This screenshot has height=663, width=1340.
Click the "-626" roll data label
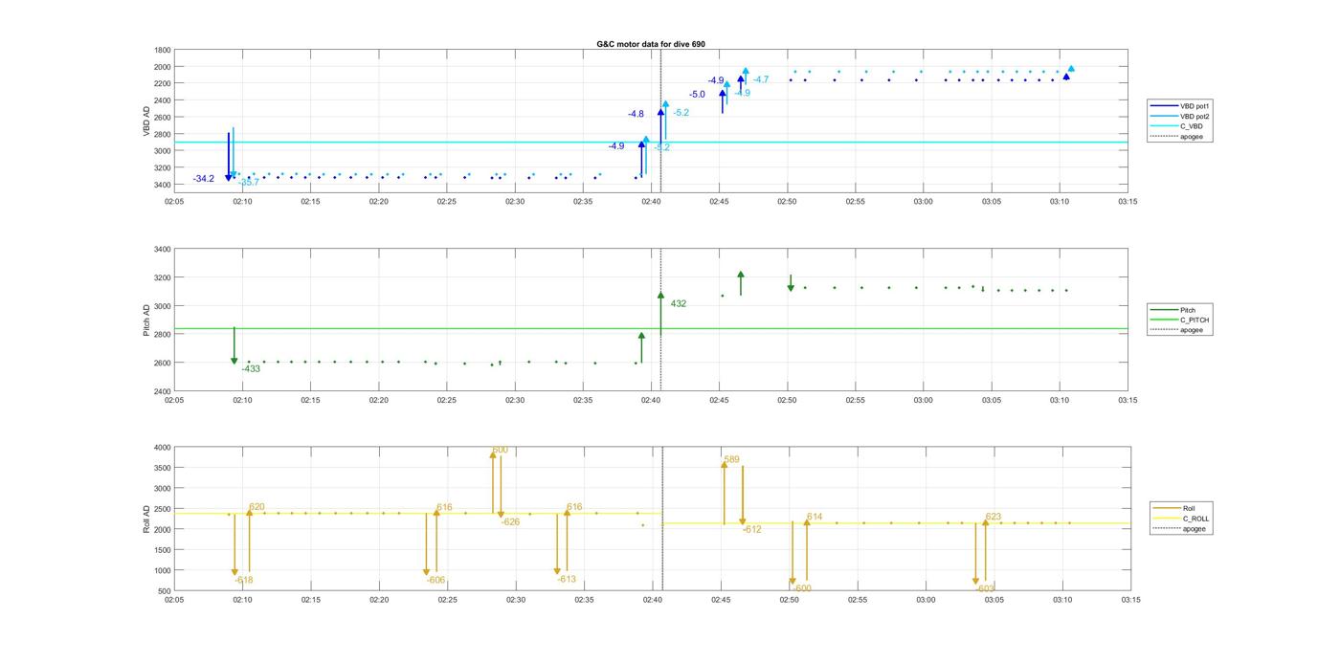point(510,521)
